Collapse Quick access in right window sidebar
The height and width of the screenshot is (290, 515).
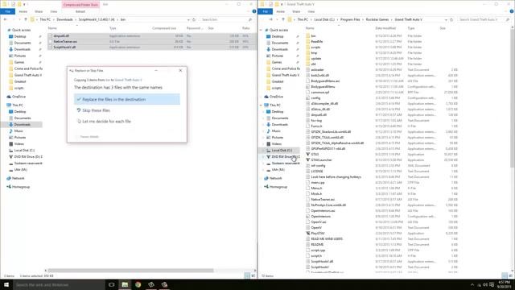tap(261, 30)
